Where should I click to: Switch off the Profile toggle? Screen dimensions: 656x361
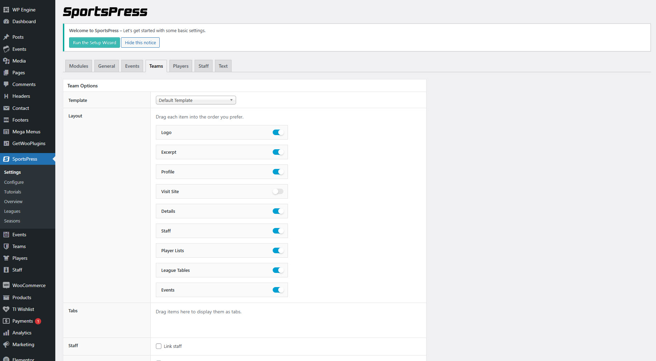(278, 172)
